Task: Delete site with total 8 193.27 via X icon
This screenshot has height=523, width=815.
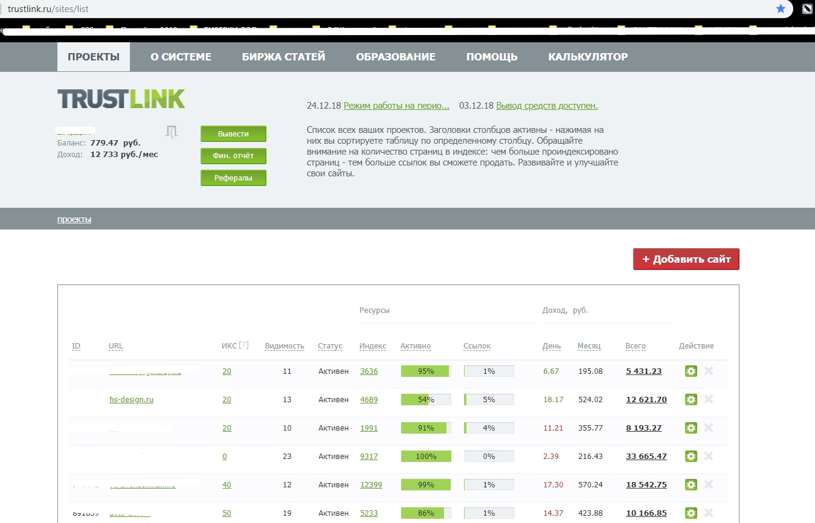Action: pos(709,428)
